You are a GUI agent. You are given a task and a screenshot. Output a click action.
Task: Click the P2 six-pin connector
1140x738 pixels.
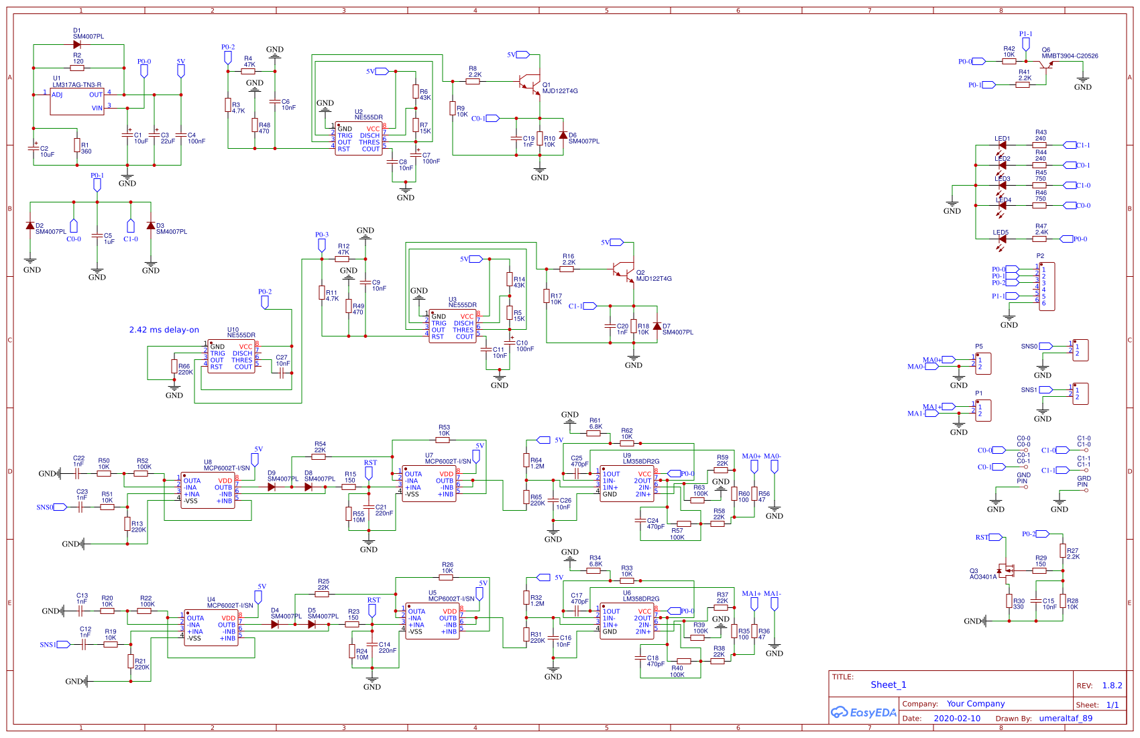(1047, 286)
